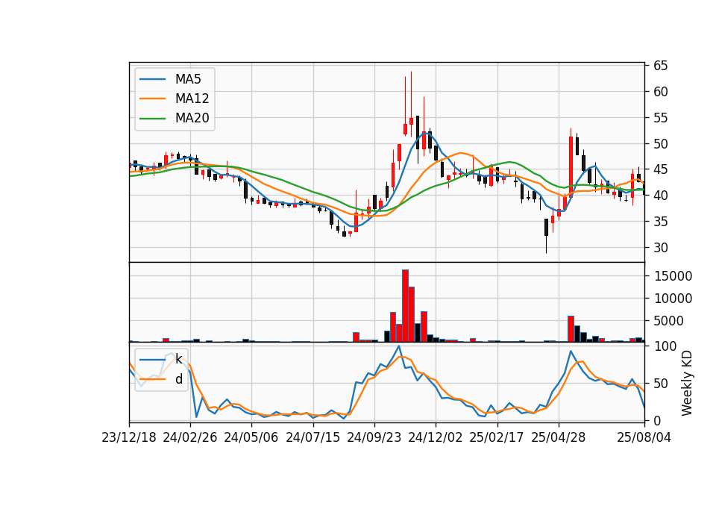Click the 24/02/26 date axis label
The width and height of the screenshot is (716, 515).
[x=190, y=437]
